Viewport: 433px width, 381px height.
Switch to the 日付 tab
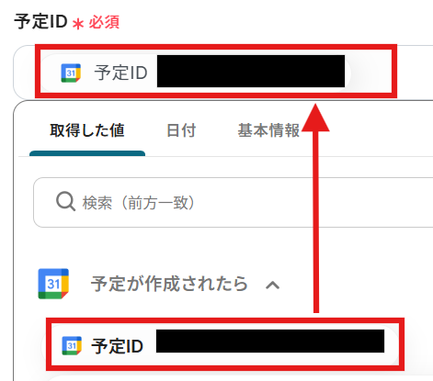coord(181,130)
